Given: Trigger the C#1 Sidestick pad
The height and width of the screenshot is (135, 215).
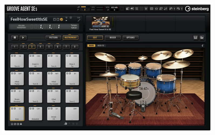Looking at the screenshot, I should pyautogui.click(x=35, y=114).
